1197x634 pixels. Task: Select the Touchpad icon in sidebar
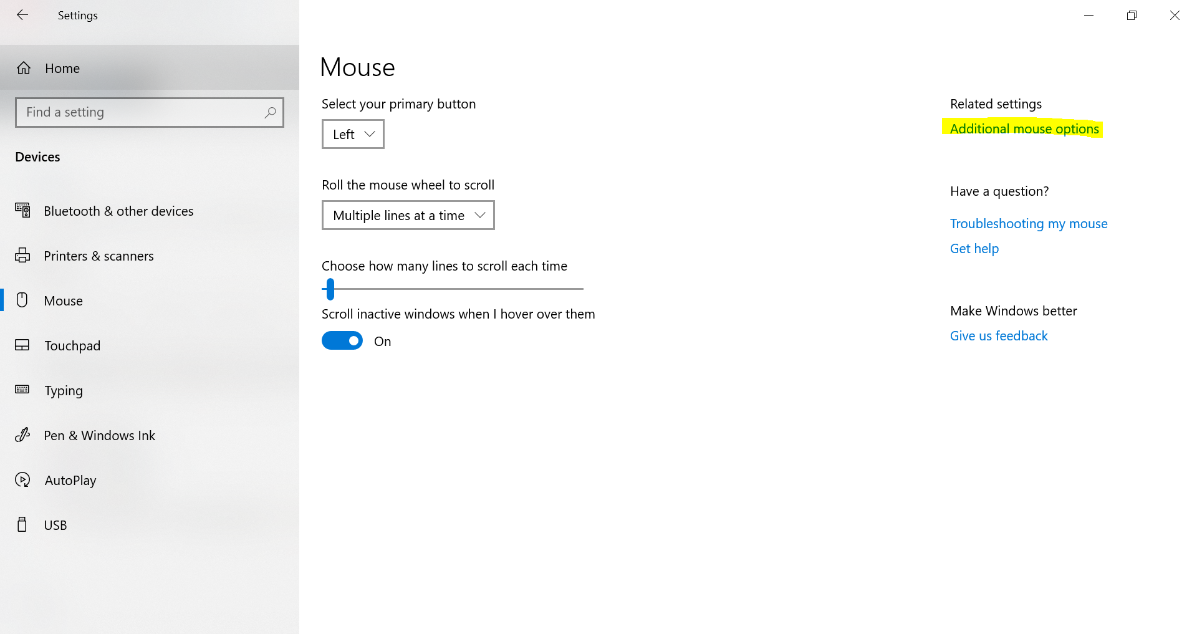tap(22, 345)
